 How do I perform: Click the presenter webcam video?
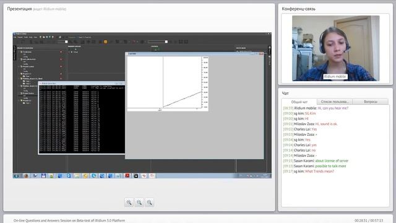pyautogui.click(x=335, y=48)
